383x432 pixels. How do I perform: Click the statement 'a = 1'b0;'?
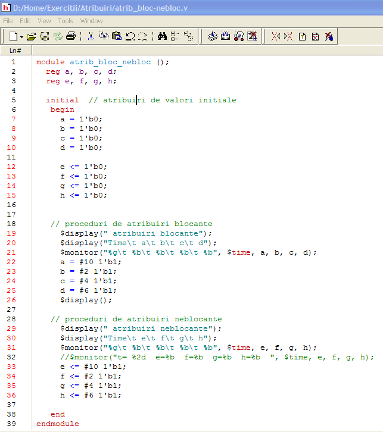[x=81, y=119]
